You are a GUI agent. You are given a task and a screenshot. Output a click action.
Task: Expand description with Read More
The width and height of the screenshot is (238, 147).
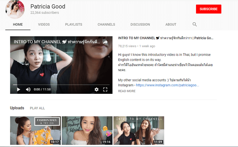point(127,91)
